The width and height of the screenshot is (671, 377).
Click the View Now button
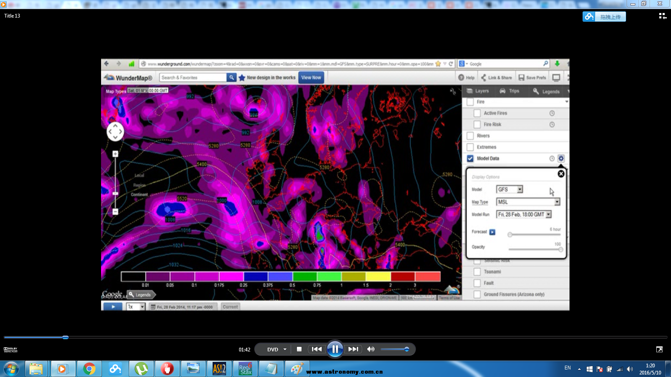click(311, 77)
